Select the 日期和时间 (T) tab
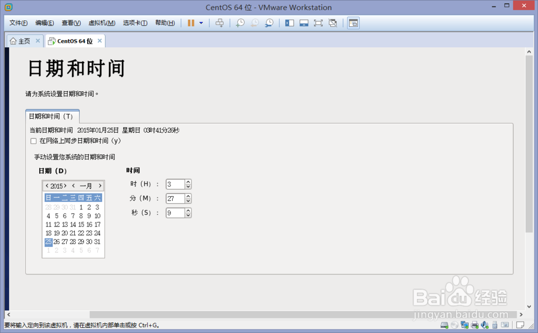 point(52,117)
